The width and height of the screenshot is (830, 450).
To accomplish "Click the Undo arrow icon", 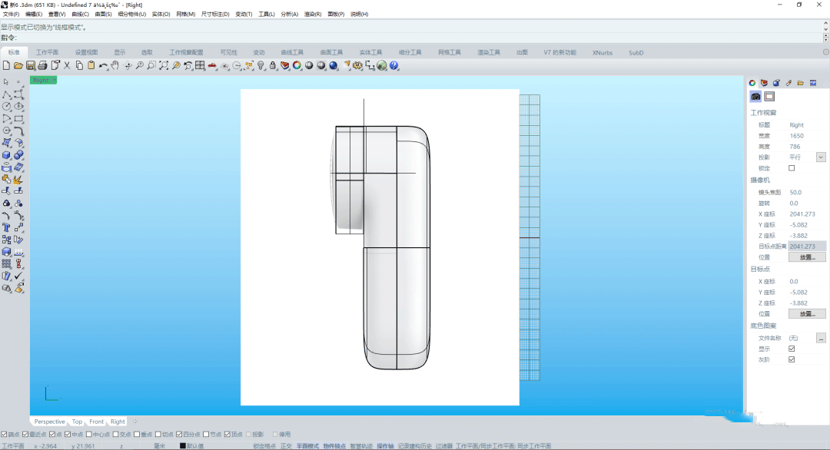I will click(x=103, y=66).
